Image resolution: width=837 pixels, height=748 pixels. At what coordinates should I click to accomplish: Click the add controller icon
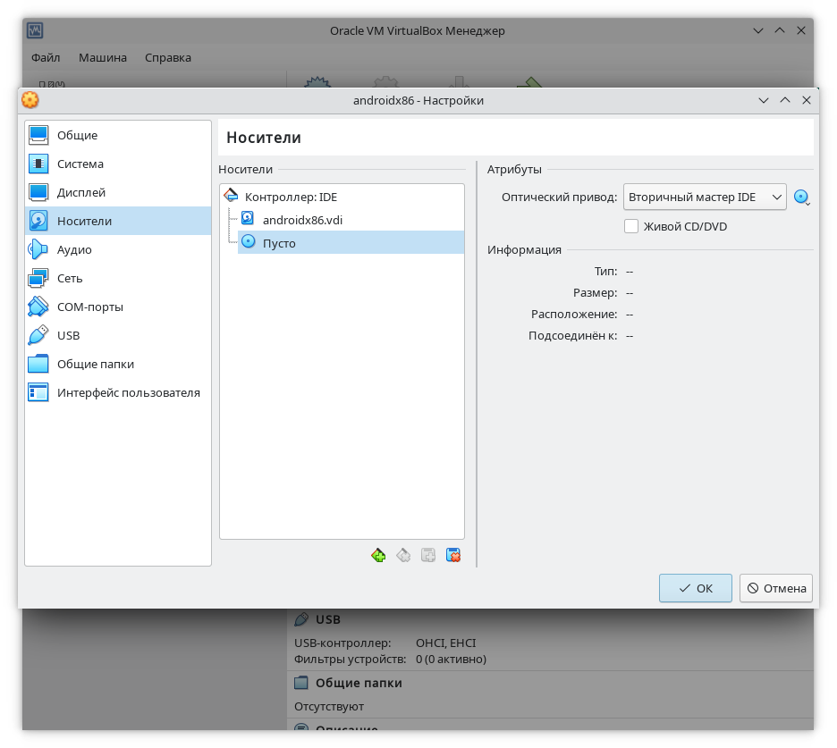coord(378,555)
